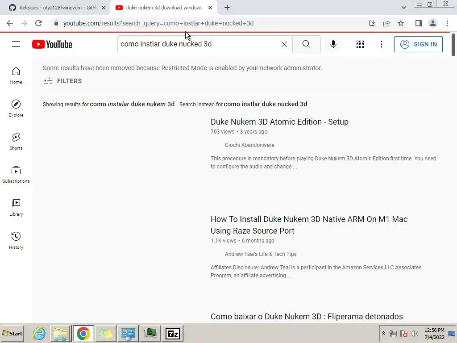This screenshot has height=343, width=457.
Task: Open Duke Nukem 3D Atomic Edition - Setup video
Action: [x=279, y=121]
